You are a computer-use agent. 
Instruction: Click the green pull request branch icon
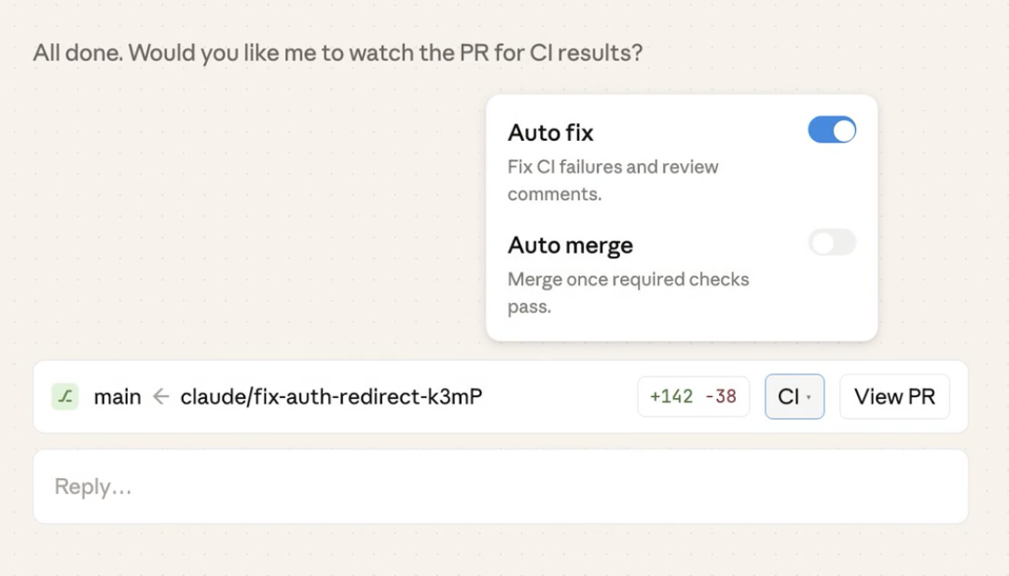click(64, 397)
